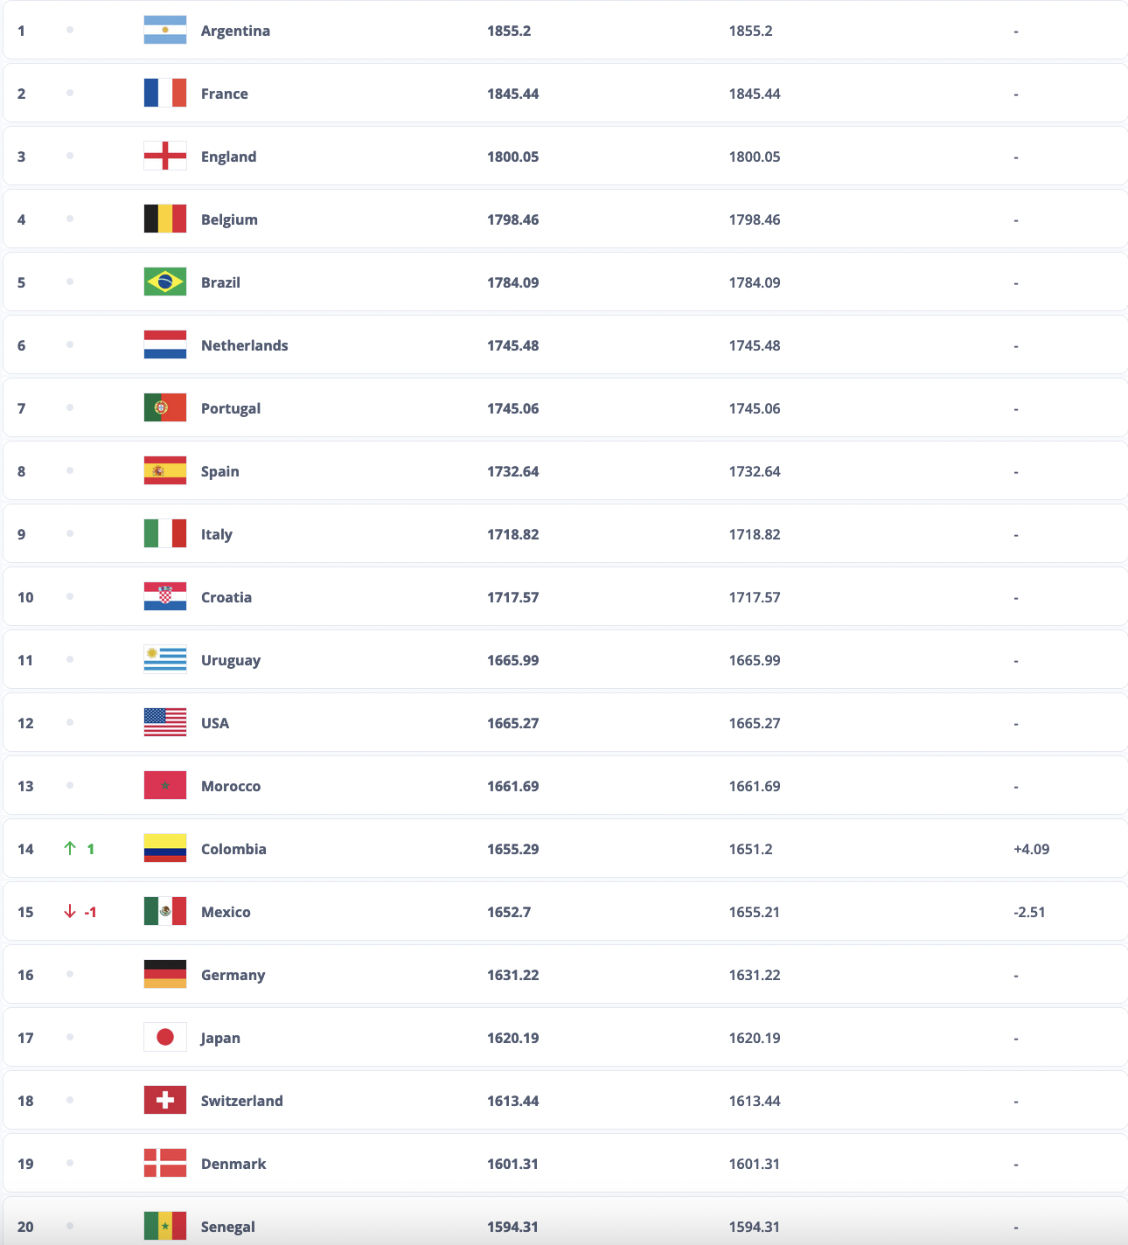Select the Morocco team name

pos(231,786)
